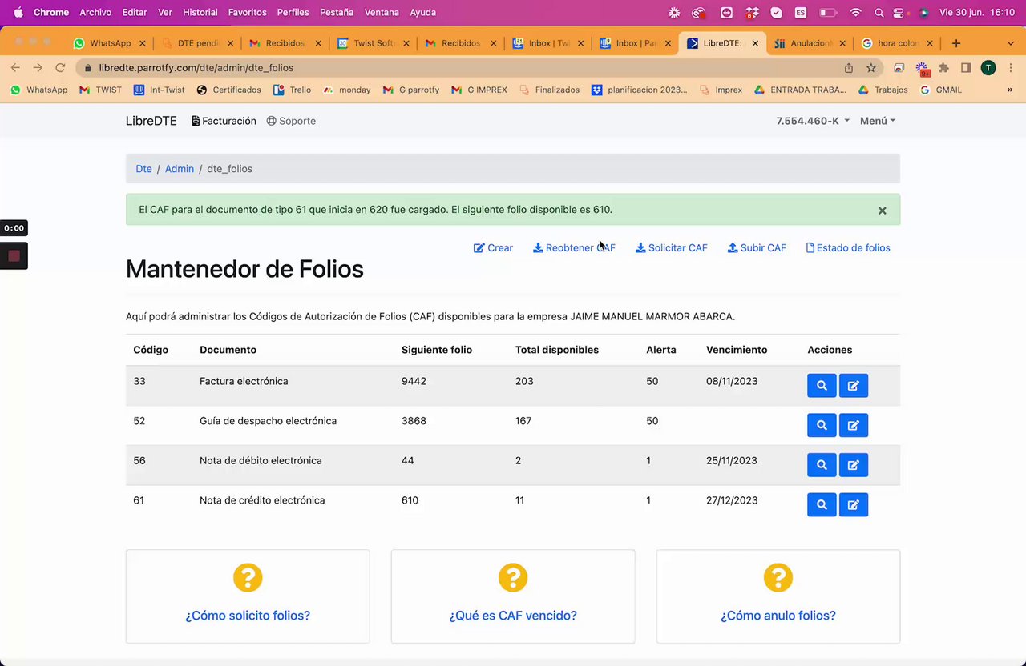Click the red stop recording button

pyautogui.click(x=14, y=256)
